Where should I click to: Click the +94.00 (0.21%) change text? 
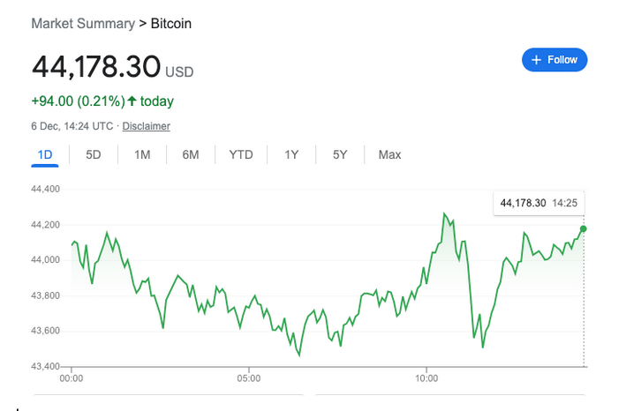[x=78, y=101]
